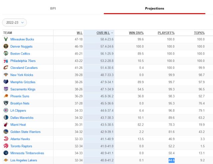The height and width of the screenshot is (164, 213).
Task: Click the Dallas Mavericks logo icon
Action: [6, 118]
